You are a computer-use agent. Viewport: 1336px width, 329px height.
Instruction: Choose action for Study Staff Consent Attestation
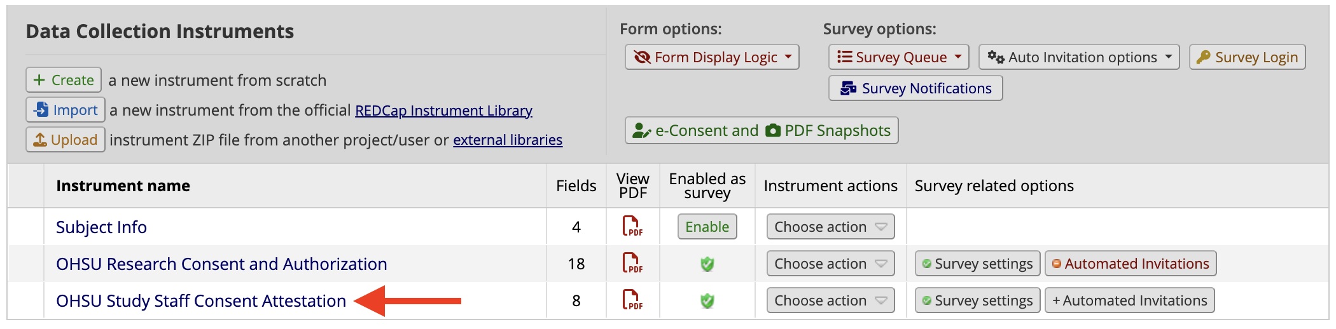tap(830, 300)
